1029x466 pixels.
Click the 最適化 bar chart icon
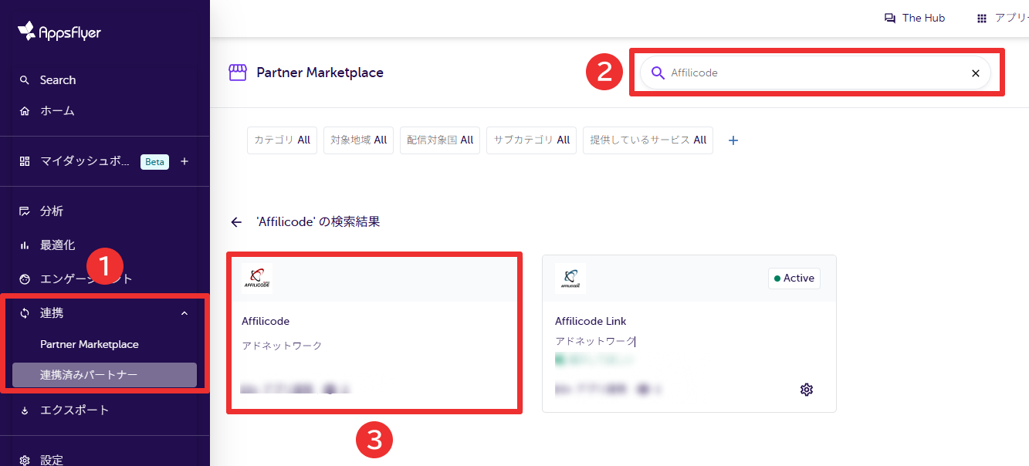(25, 245)
